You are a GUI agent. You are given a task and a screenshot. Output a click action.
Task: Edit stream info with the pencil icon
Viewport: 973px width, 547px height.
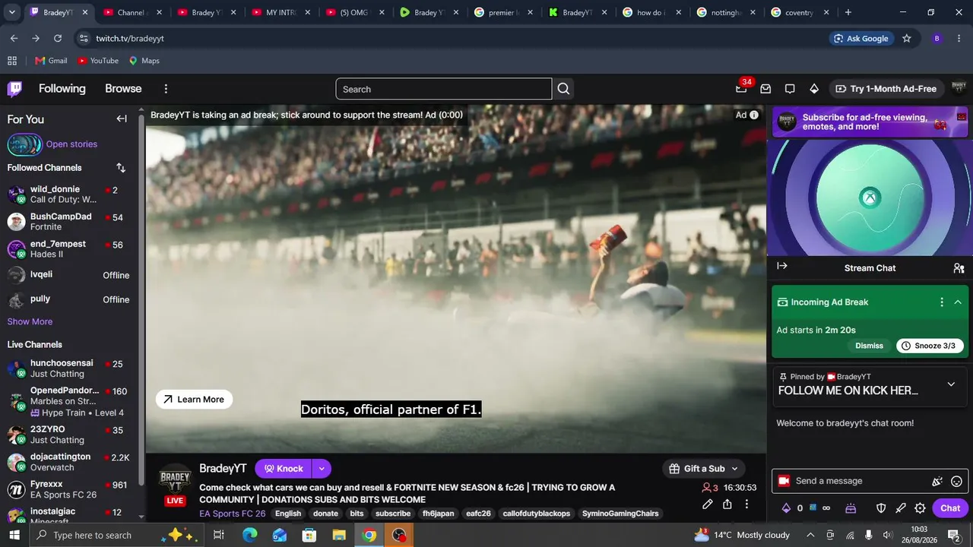pos(708,504)
